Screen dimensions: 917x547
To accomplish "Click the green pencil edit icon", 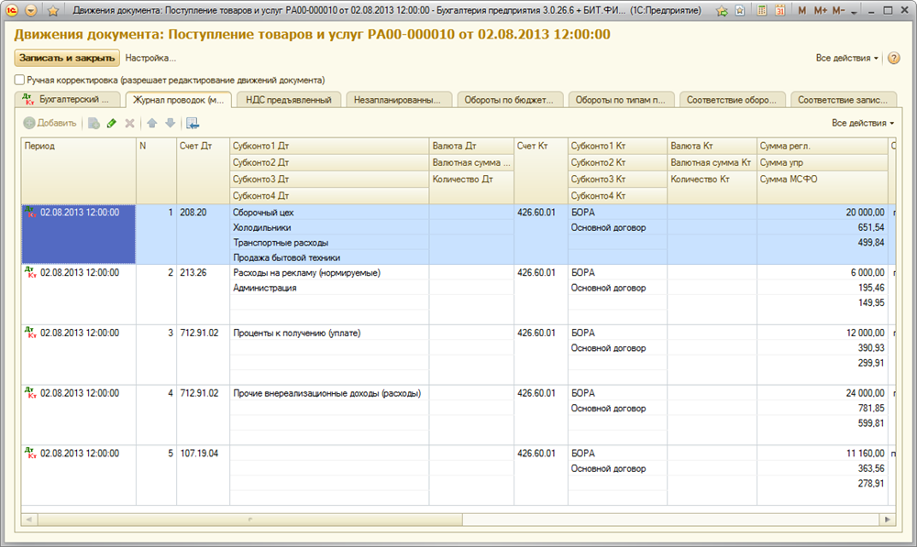I will point(112,123).
